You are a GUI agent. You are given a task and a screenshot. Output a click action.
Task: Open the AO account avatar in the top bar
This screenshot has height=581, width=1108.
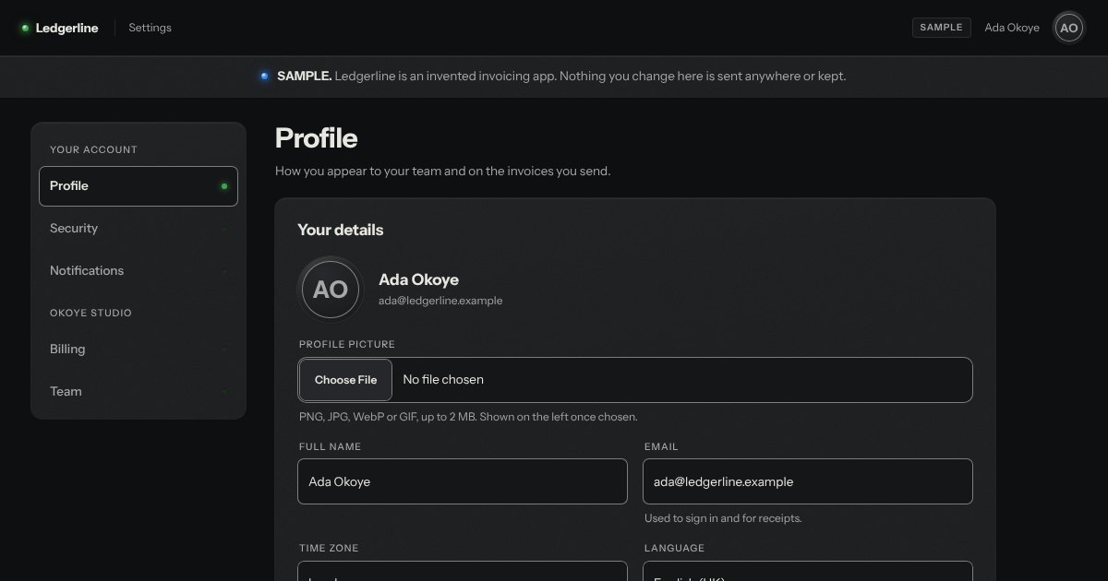point(1069,28)
